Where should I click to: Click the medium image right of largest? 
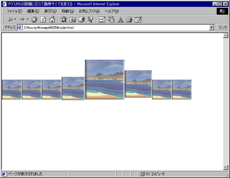coord(138,84)
